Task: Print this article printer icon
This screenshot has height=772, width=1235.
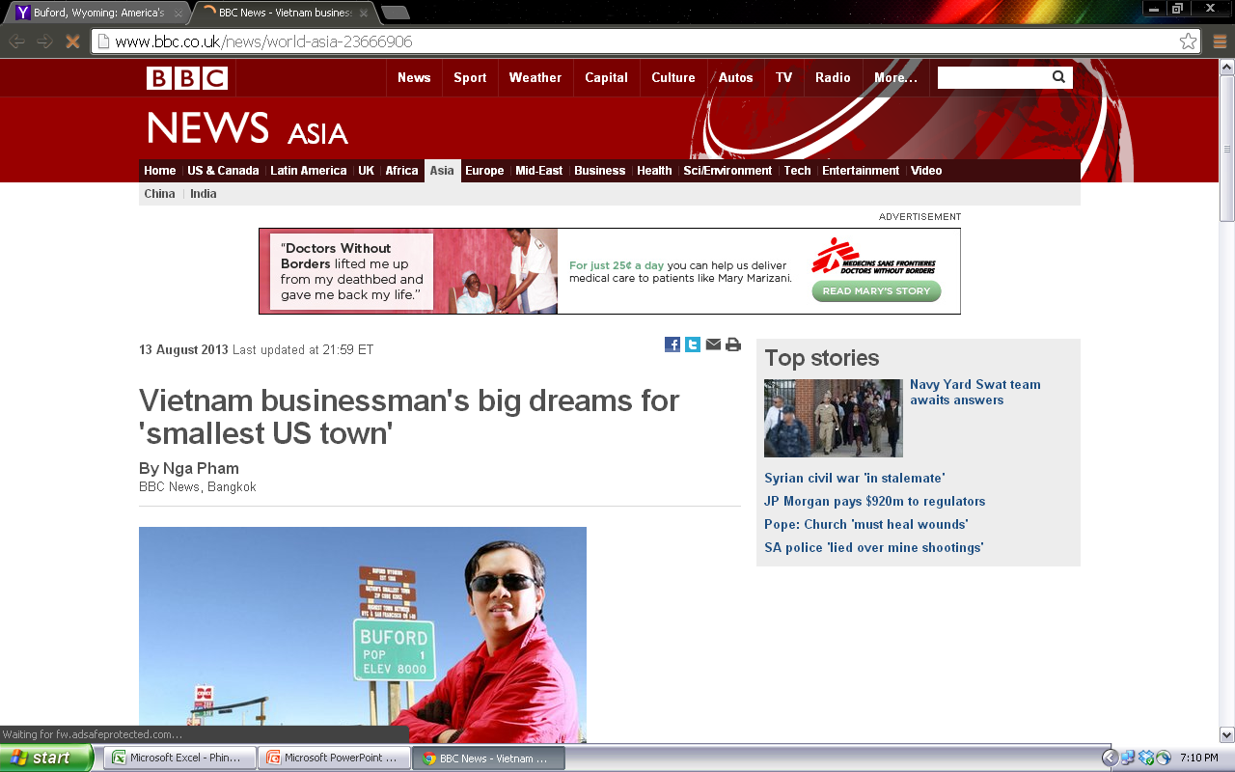Action: [733, 345]
